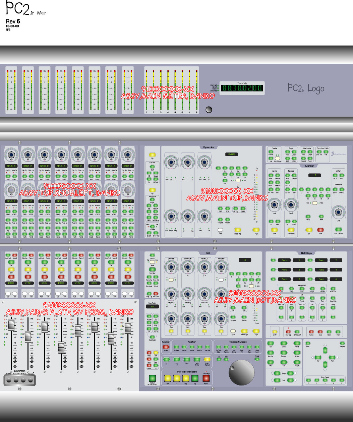Select Mic 2 under Listen
This screenshot has height=422, width=353.
click(x=342, y=175)
